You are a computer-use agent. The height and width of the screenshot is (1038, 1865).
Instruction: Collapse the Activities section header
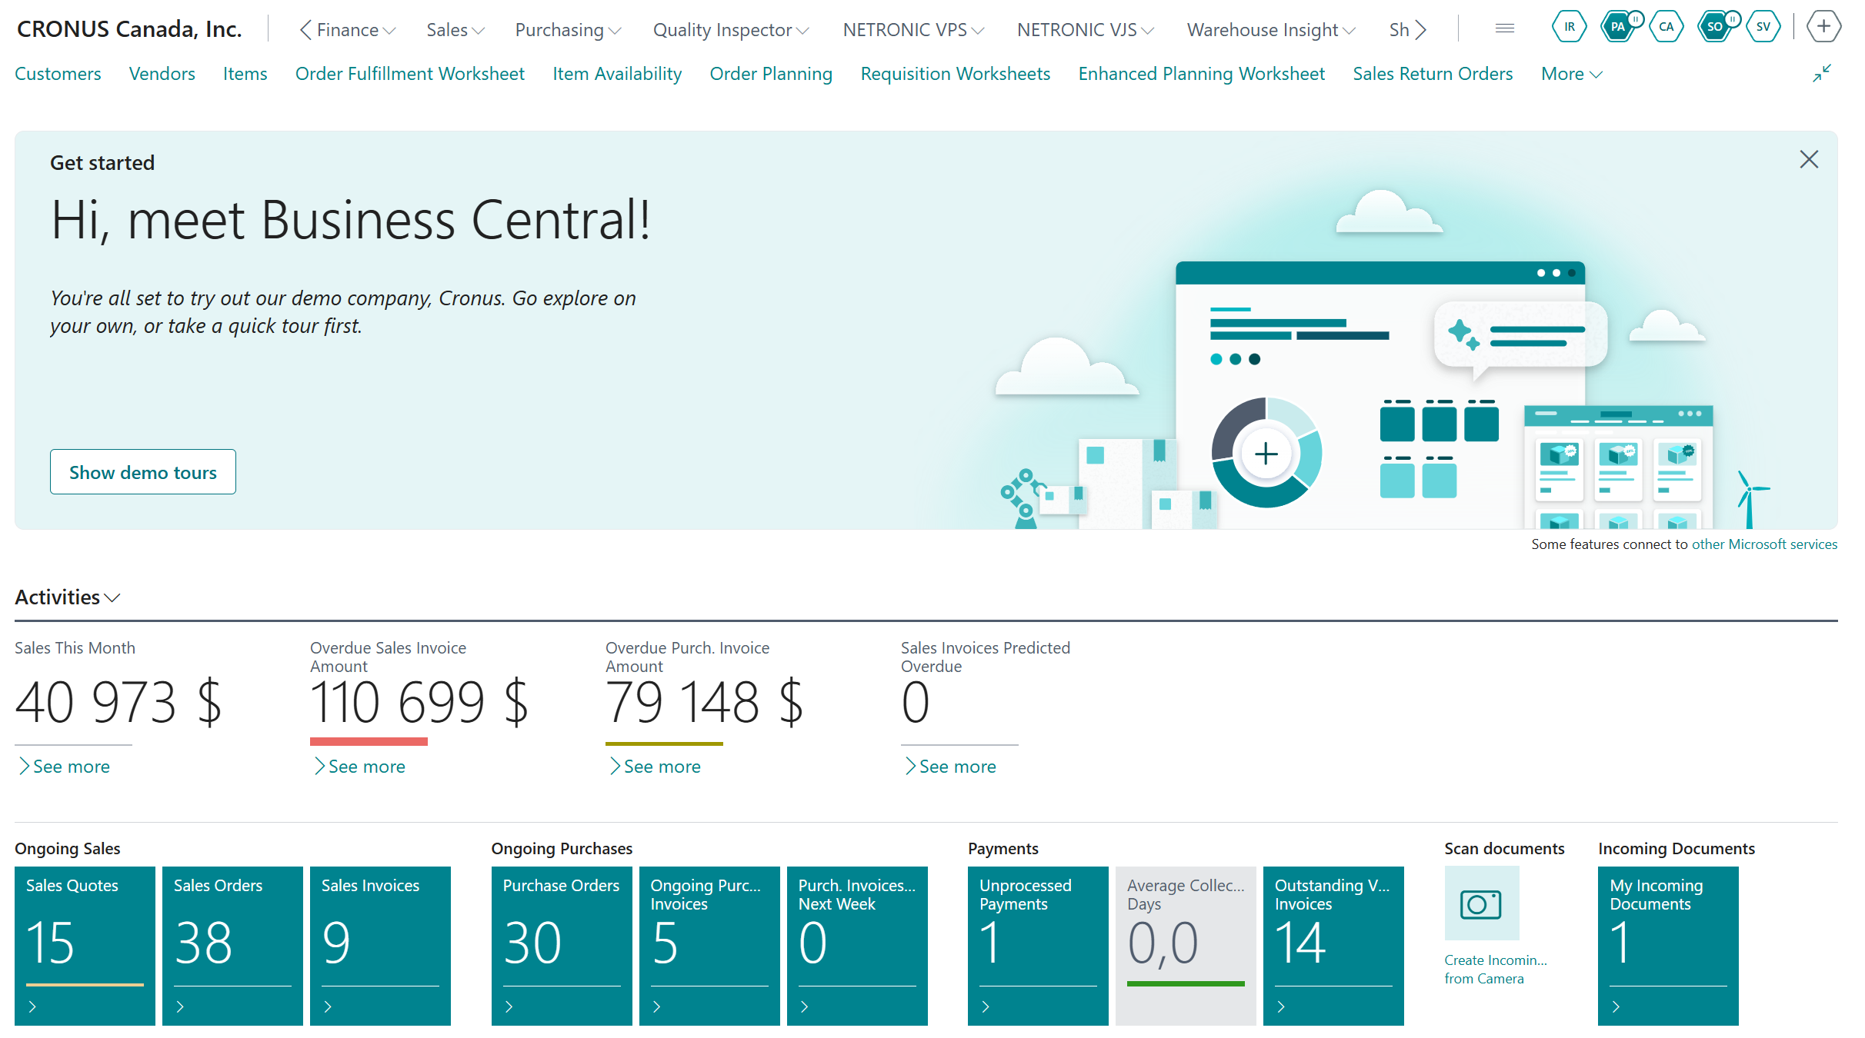coord(68,597)
